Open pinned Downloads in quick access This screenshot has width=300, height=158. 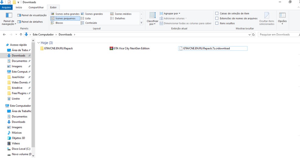[18, 56]
